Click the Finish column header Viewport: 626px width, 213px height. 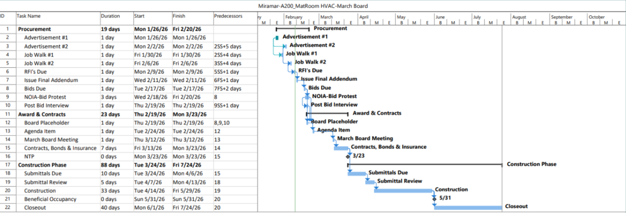(179, 16)
